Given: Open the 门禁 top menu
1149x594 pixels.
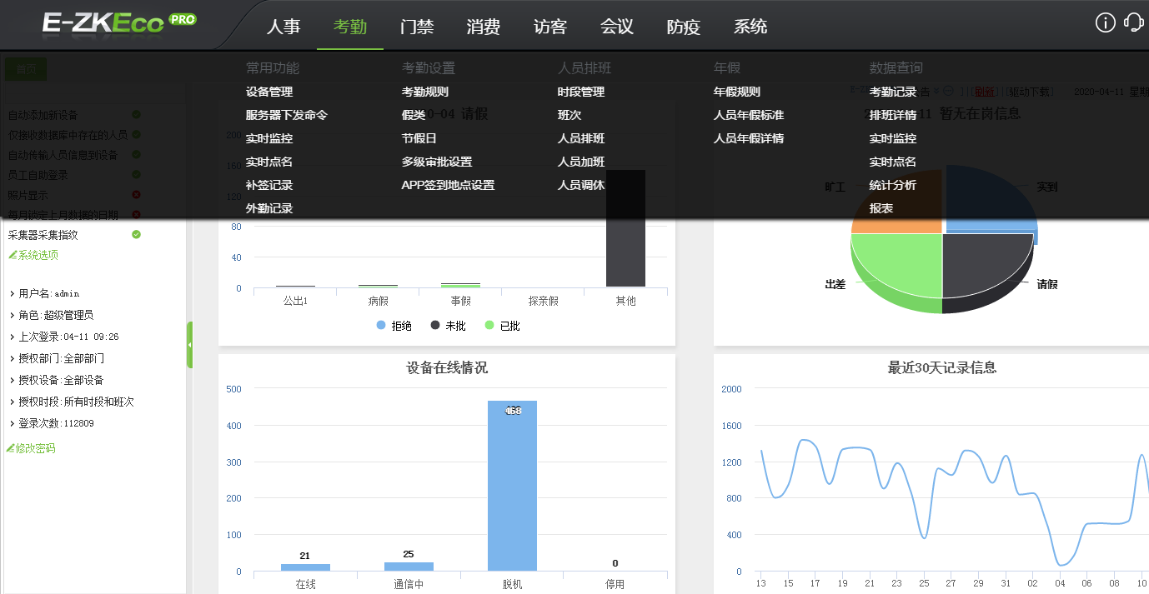Looking at the screenshot, I should click(x=417, y=27).
